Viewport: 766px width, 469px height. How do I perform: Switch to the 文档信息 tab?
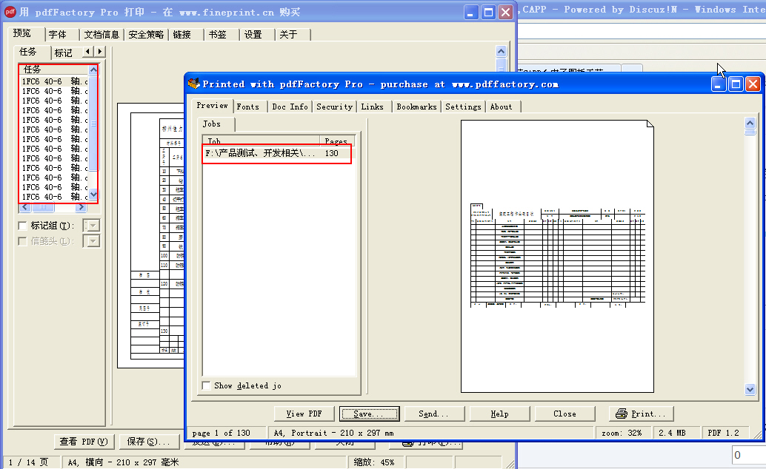pos(101,35)
